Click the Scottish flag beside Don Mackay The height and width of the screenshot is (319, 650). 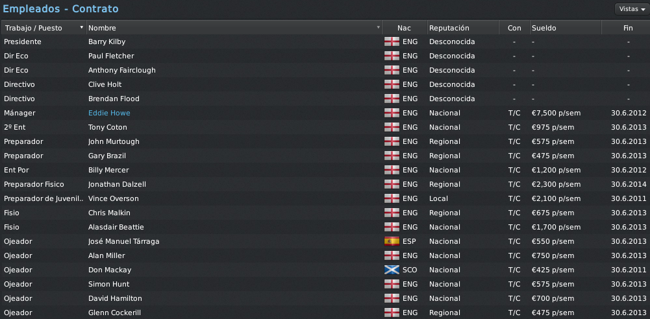click(392, 270)
